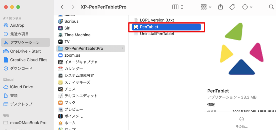Select the ブック app
Viewport: 276px width, 130px height.
point(91,103)
